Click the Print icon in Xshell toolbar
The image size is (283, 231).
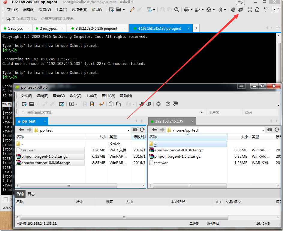pyautogui.click(x=186, y=10)
